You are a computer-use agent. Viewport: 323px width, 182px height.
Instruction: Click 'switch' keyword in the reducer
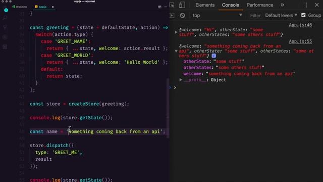[x=43, y=34]
